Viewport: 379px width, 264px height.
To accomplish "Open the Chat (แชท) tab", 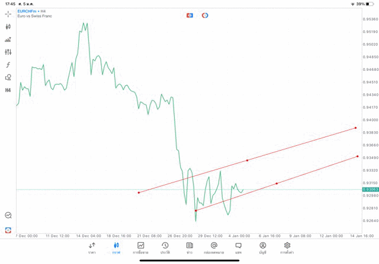I will coord(238,247).
